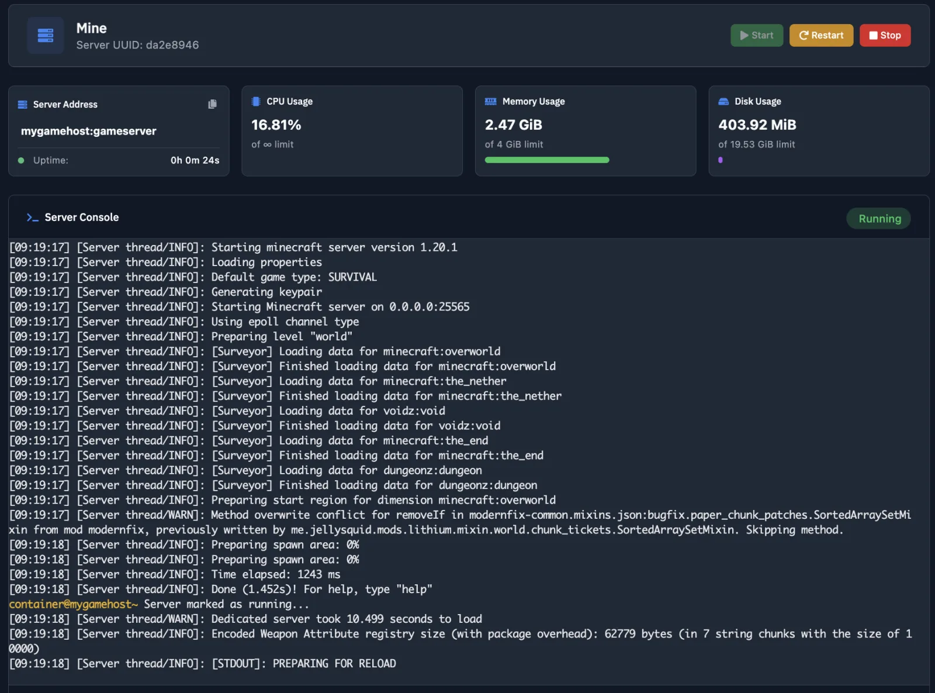The width and height of the screenshot is (935, 693).
Task: Select the Server UUID da2e8946 text
Action: (138, 45)
